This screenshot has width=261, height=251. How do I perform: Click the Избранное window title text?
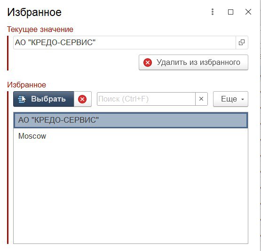[34, 12]
